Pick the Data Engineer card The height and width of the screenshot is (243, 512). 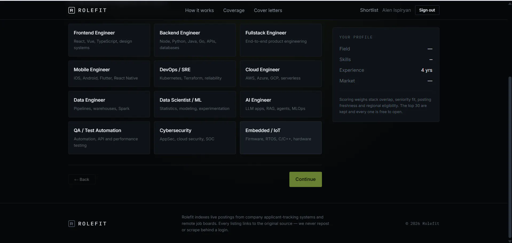click(x=109, y=104)
